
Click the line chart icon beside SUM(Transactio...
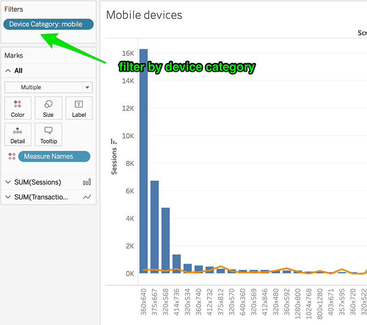coord(87,197)
